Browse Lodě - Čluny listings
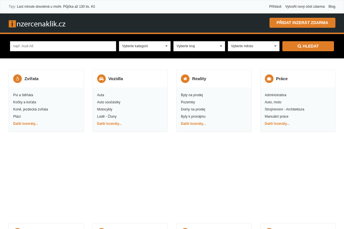Screen dimensions: 344x229 coord(107,117)
